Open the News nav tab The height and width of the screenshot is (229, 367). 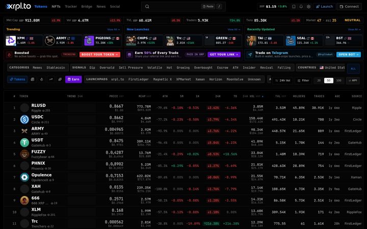(x=101, y=7)
